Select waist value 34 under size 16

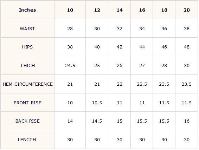tap(142, 28)
